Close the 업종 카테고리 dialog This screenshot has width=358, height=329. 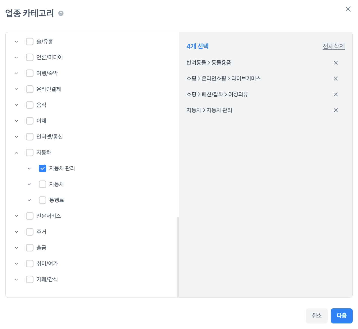click(x=348, y=9)
